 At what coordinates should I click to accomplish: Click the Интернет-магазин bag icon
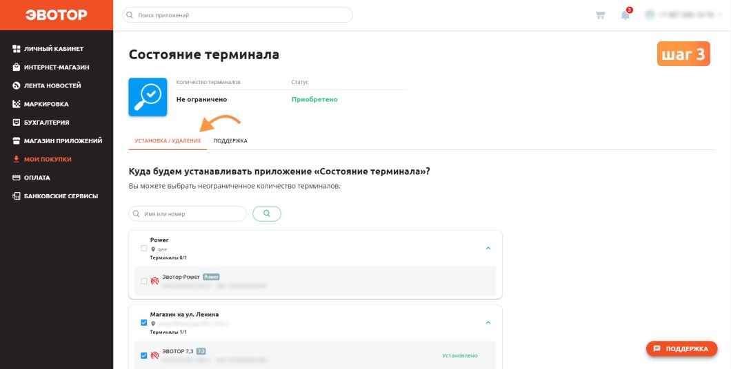click(x=17, y=67)
